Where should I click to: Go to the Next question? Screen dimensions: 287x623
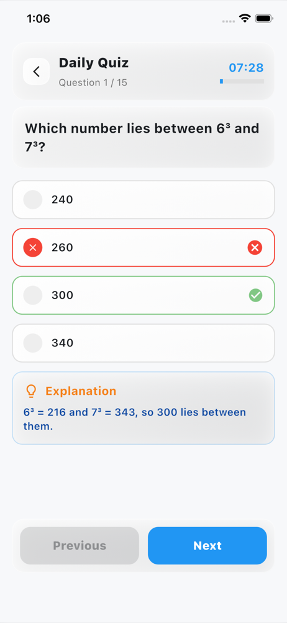(x=207, y=546)
